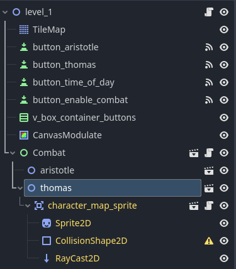This screenshot has height=269, width=236.
Task: Open script attached to character_map_sprite
Action: pos(209,206)
